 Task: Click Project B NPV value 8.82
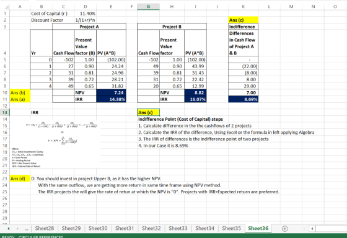[195, 93]
